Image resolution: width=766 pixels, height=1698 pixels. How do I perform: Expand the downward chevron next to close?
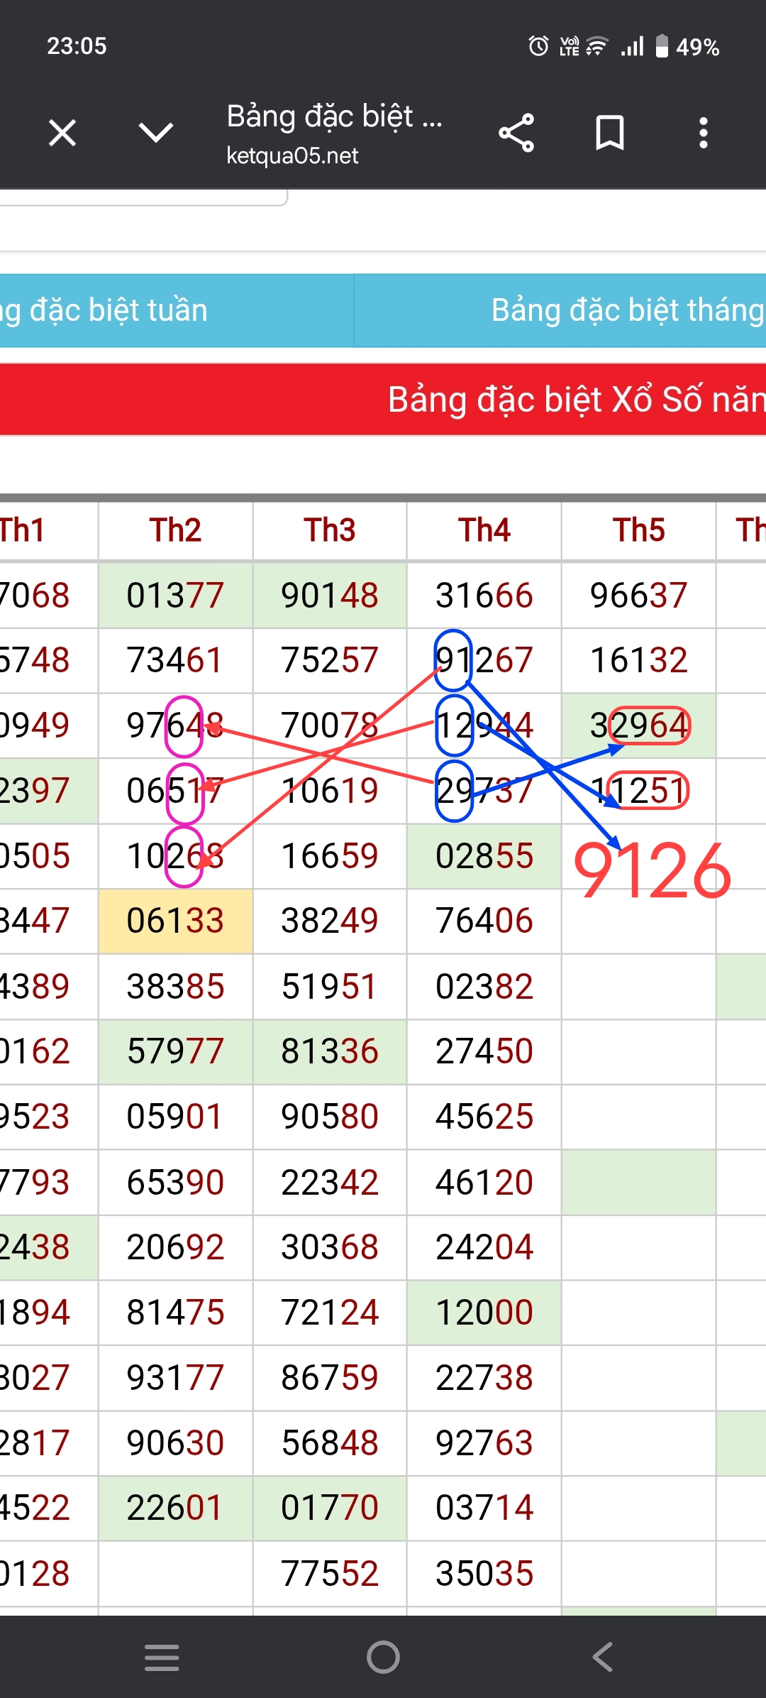(x=156, y=133)
